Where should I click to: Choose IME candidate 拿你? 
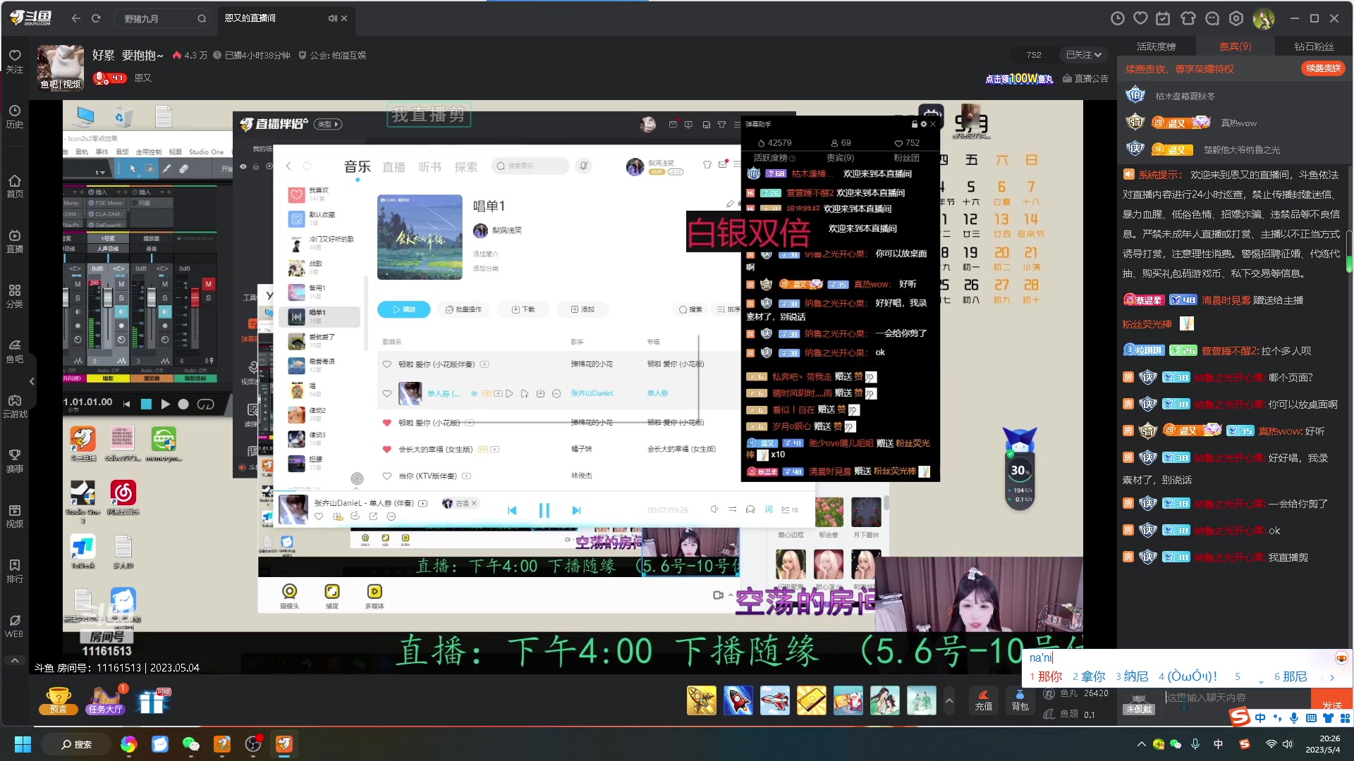click(x=1089, y=676)
